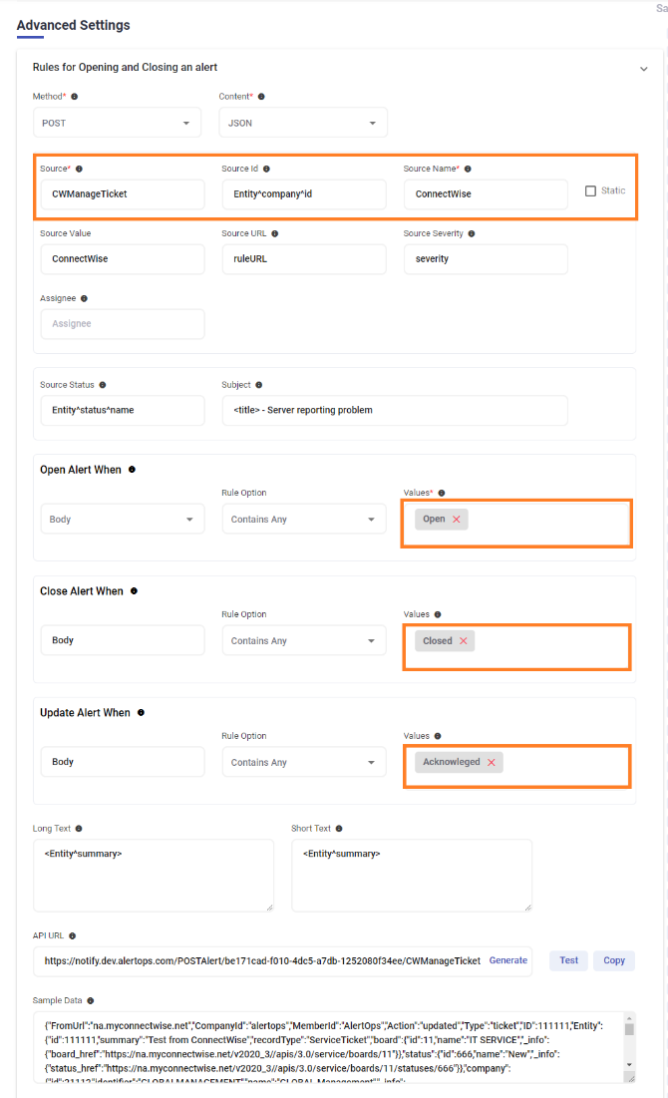Open the Body dropdown under Update Alert When

click(122, 761)
